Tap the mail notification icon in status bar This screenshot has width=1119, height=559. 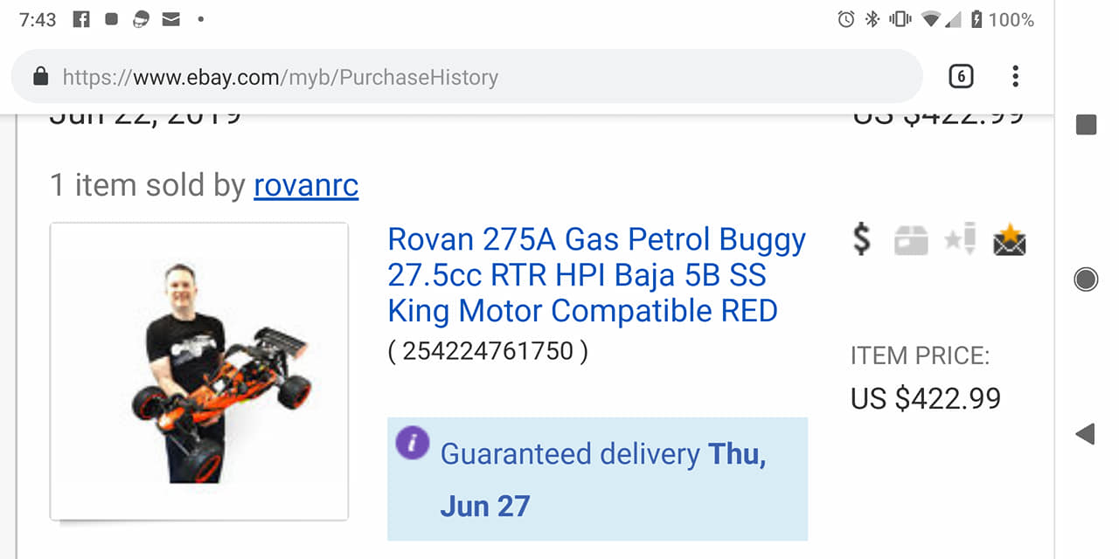click(170, 19)
